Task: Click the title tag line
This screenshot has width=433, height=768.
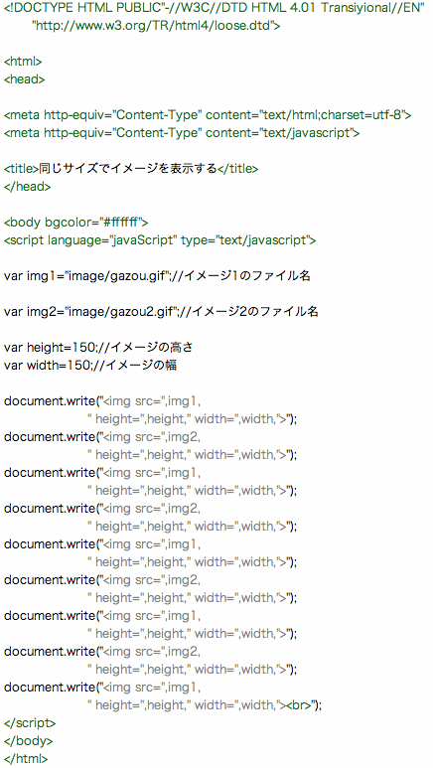Action: click(131, 169)
